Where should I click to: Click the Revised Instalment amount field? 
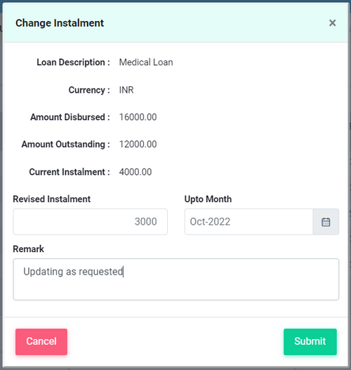click(91, 222)
